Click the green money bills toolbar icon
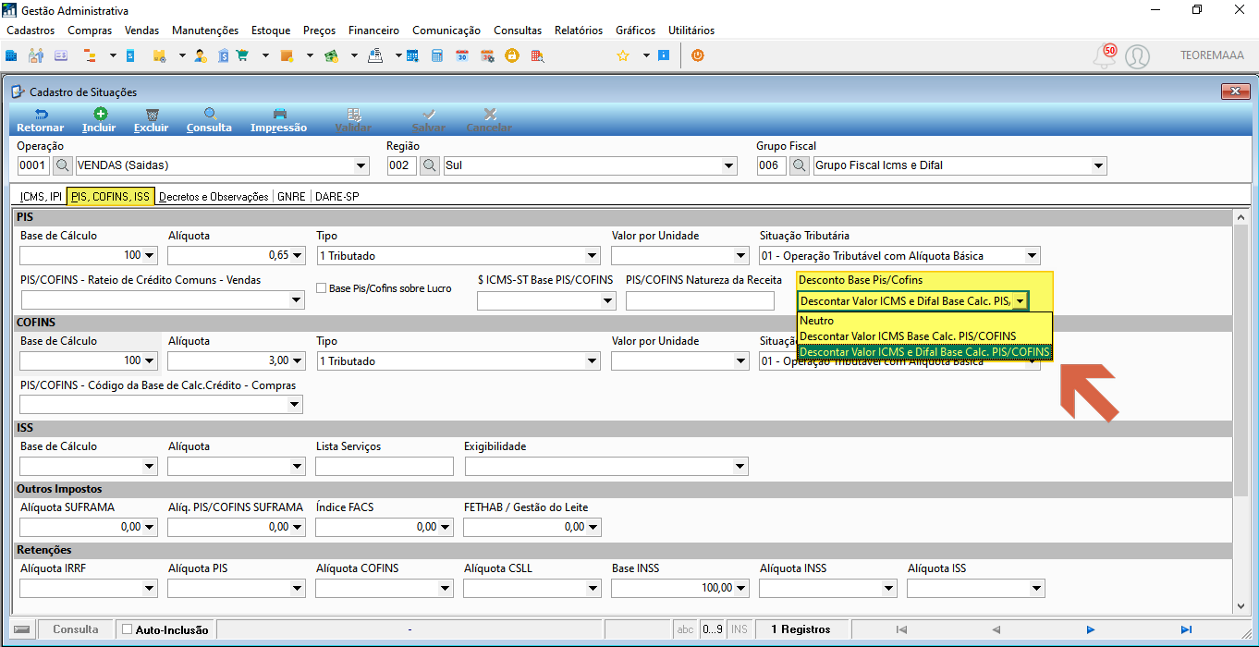 click(x=331, y=55)
